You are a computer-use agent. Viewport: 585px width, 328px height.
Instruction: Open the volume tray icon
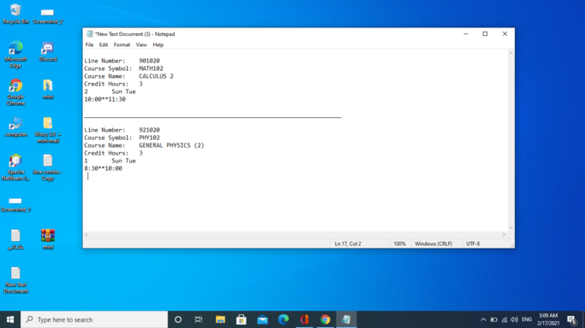[x=514, y=319]
